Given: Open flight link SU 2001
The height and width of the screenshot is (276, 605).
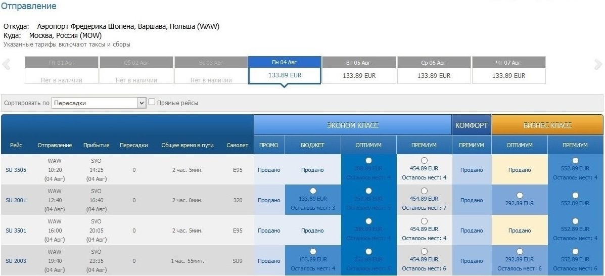Looking at the screenshot, I should [x=16, y=200].
